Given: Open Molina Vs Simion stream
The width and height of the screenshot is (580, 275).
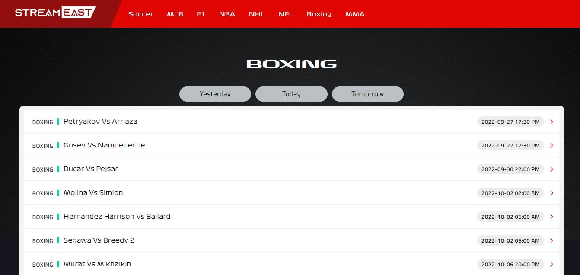Looking at the screenshot, I should [x=291, y=193].
